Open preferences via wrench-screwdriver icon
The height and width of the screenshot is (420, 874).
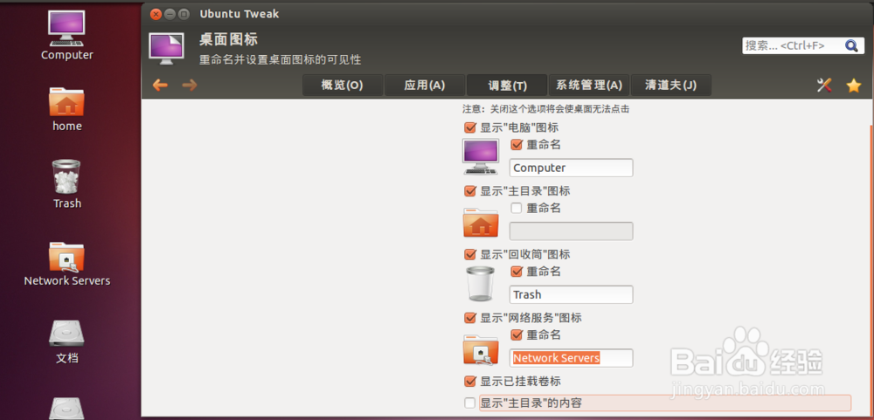(824, 86)
